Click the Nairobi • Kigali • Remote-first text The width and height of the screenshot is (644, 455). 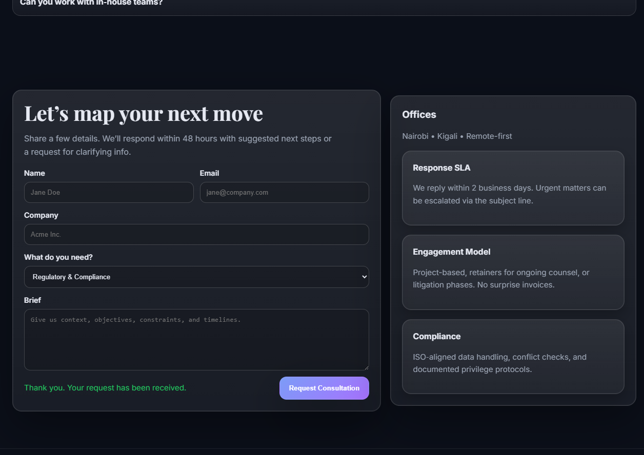(457, 136)
